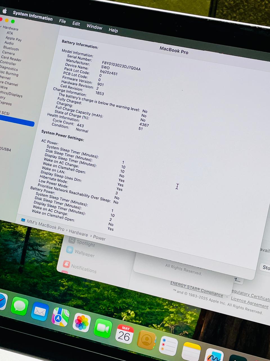Collapse the Hardware section in sidebar

[1, 27]
